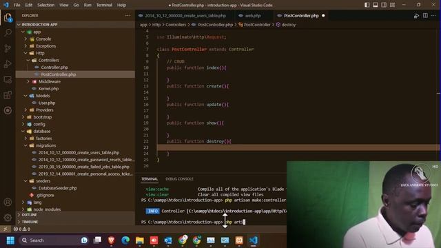Collapse the app folder

37,32
